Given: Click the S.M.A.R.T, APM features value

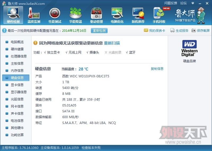Looking at the screenshot, I should pos(89,123).
